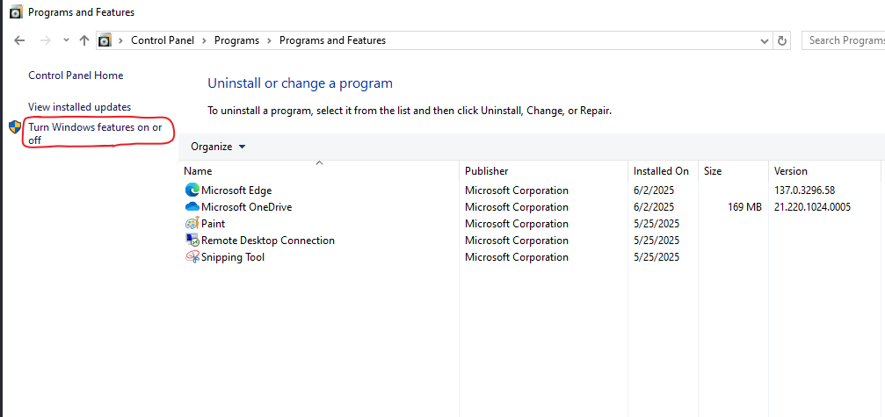Click Snipping Tool's Microsoft Corporation publisher cell
Viewport: 885px width, 417px height.
point(517,257)
